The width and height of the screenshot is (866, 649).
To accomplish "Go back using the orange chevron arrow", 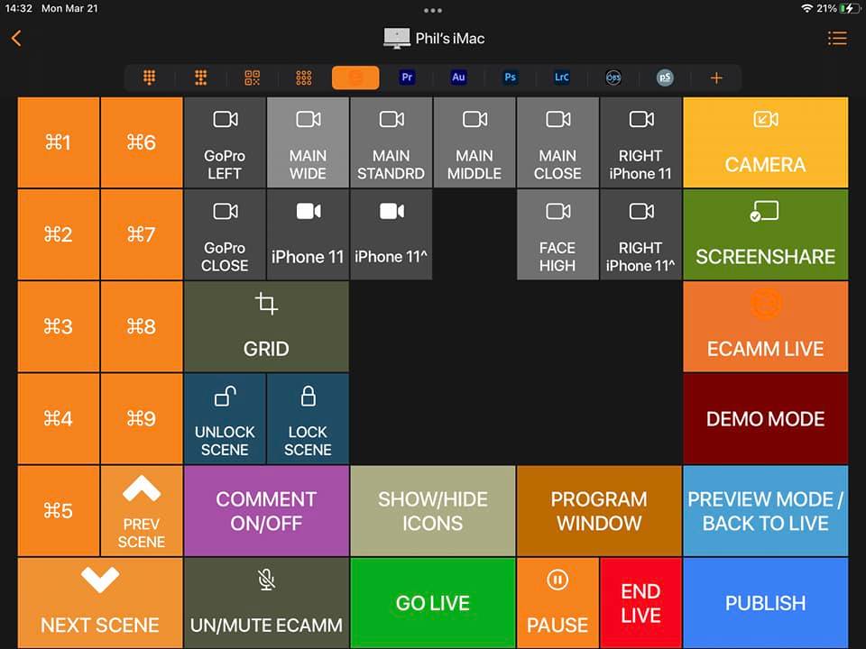I will coord(16,38).
